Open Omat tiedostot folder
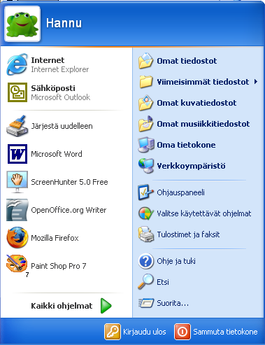 [x=178, y=61]
